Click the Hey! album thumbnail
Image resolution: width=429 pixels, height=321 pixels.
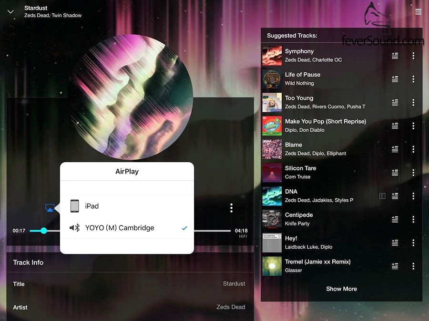(272, 243)
